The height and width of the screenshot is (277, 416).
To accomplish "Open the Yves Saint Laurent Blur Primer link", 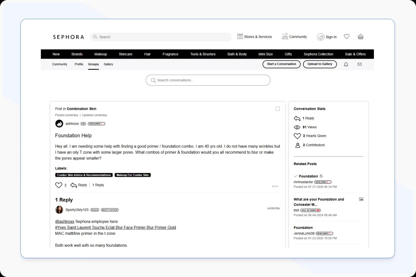I will click(115, 227).
